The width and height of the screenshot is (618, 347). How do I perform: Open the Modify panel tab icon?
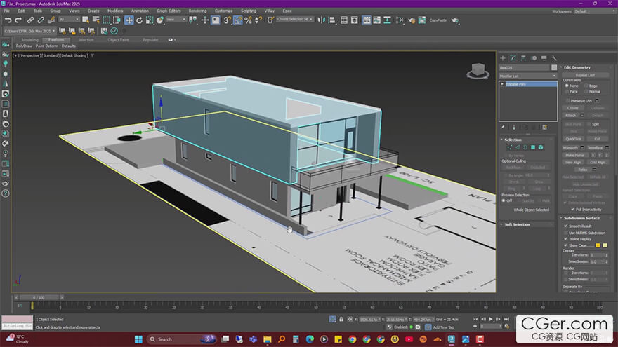[x=513, y=58]
